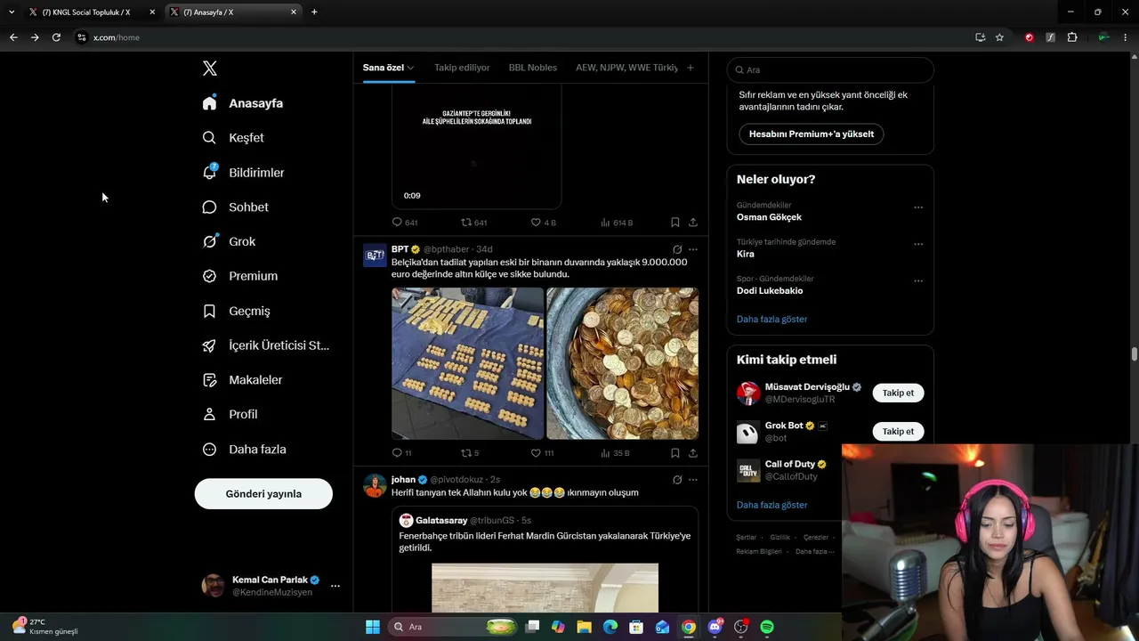Image resolution: width=1139 pixels, height=641 pixels.
Task: Reply to the Gaziantep video post
Action: tap(405, 223)
